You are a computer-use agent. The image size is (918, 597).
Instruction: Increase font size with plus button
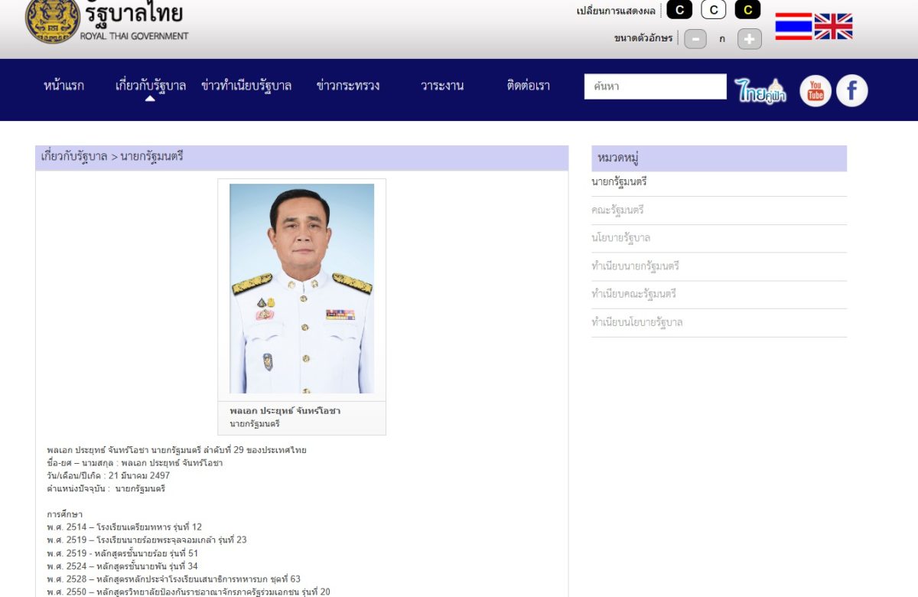click(749, 38)
